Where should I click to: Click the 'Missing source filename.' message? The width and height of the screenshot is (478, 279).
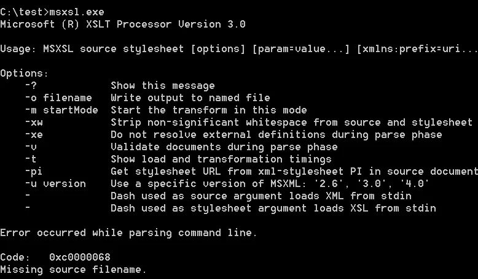pyautogui.click(x=74, y=270)
